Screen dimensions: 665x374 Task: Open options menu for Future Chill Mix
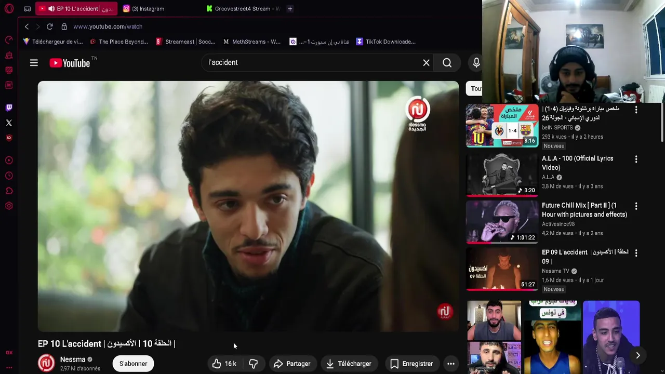coord(636,206)
